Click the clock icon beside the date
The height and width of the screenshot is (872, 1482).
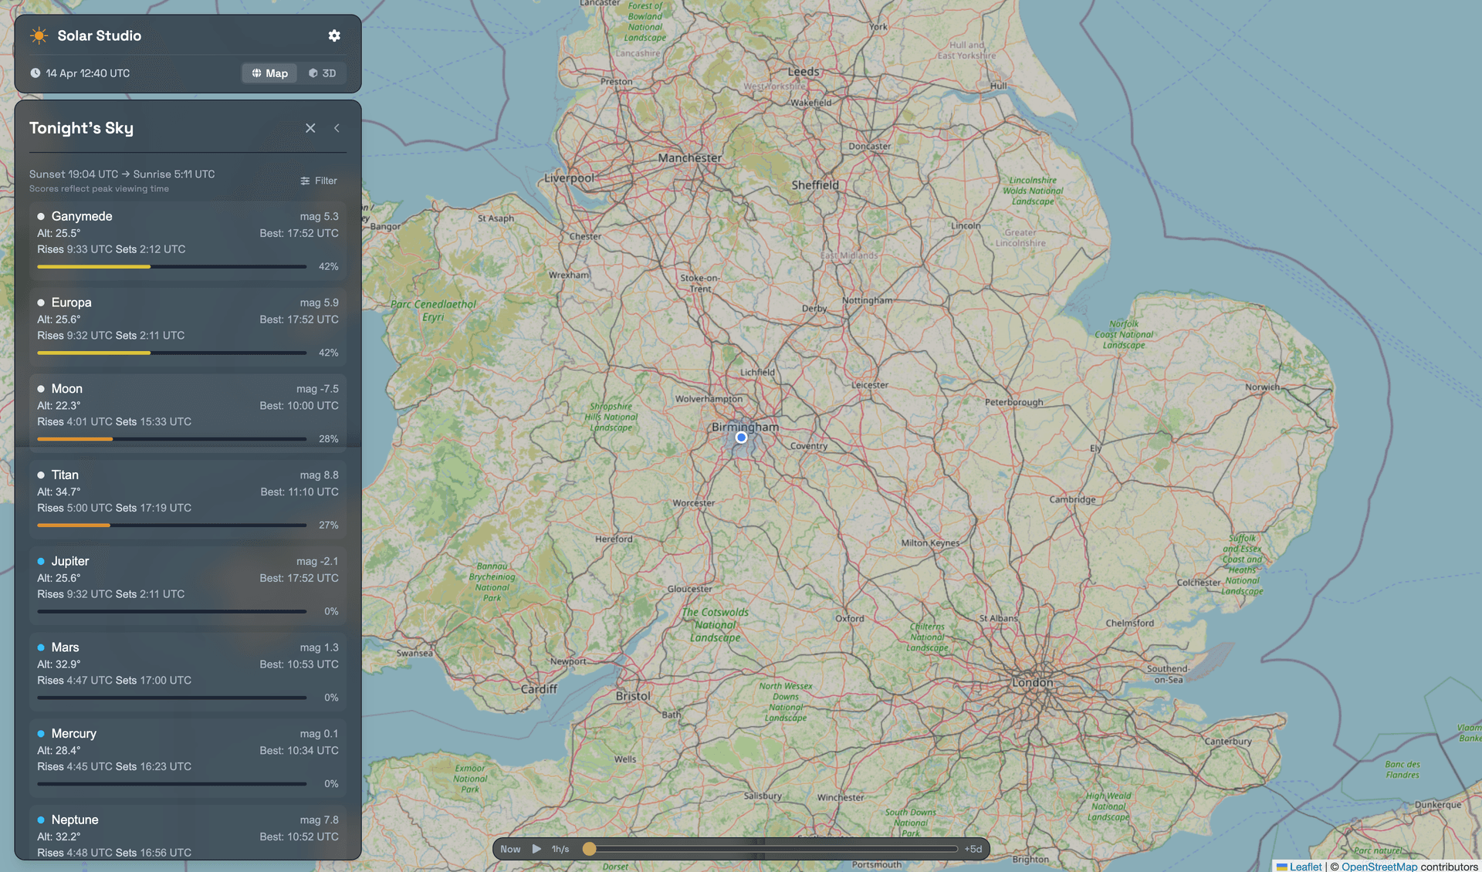point(35,73)
